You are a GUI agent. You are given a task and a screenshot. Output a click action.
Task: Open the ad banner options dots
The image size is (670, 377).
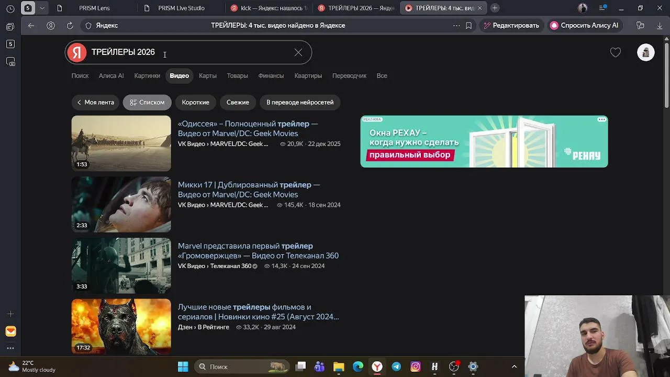click(x=602, y=119)
